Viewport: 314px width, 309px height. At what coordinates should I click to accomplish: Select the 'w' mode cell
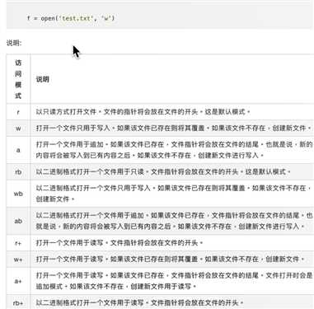click(18, 129)
